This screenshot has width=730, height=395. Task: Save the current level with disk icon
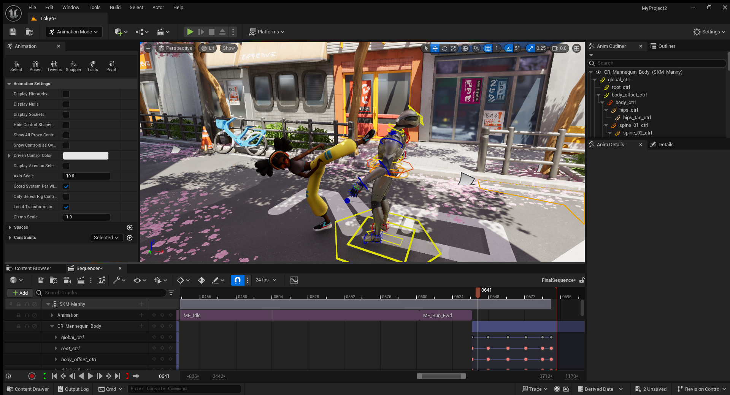[x=13, y=32]
